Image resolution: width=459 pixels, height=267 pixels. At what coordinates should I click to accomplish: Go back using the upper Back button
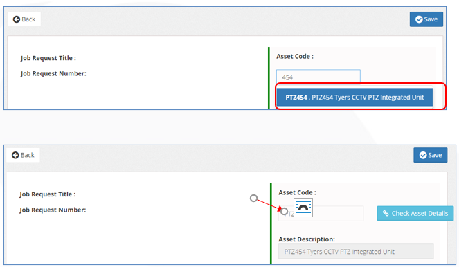24,19
